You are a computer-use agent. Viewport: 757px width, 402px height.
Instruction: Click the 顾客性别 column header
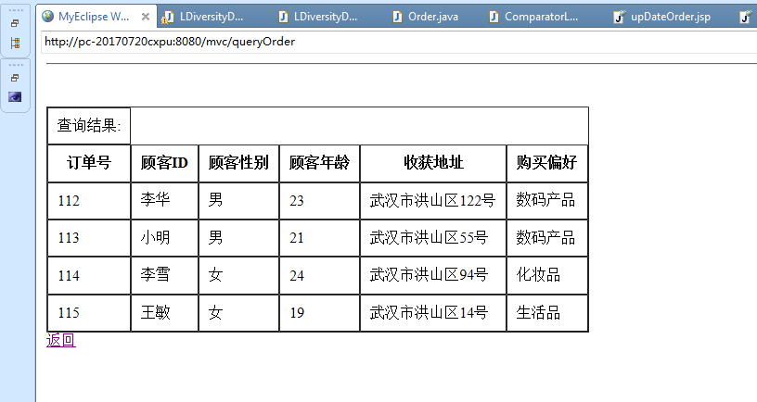pos(238,163)
